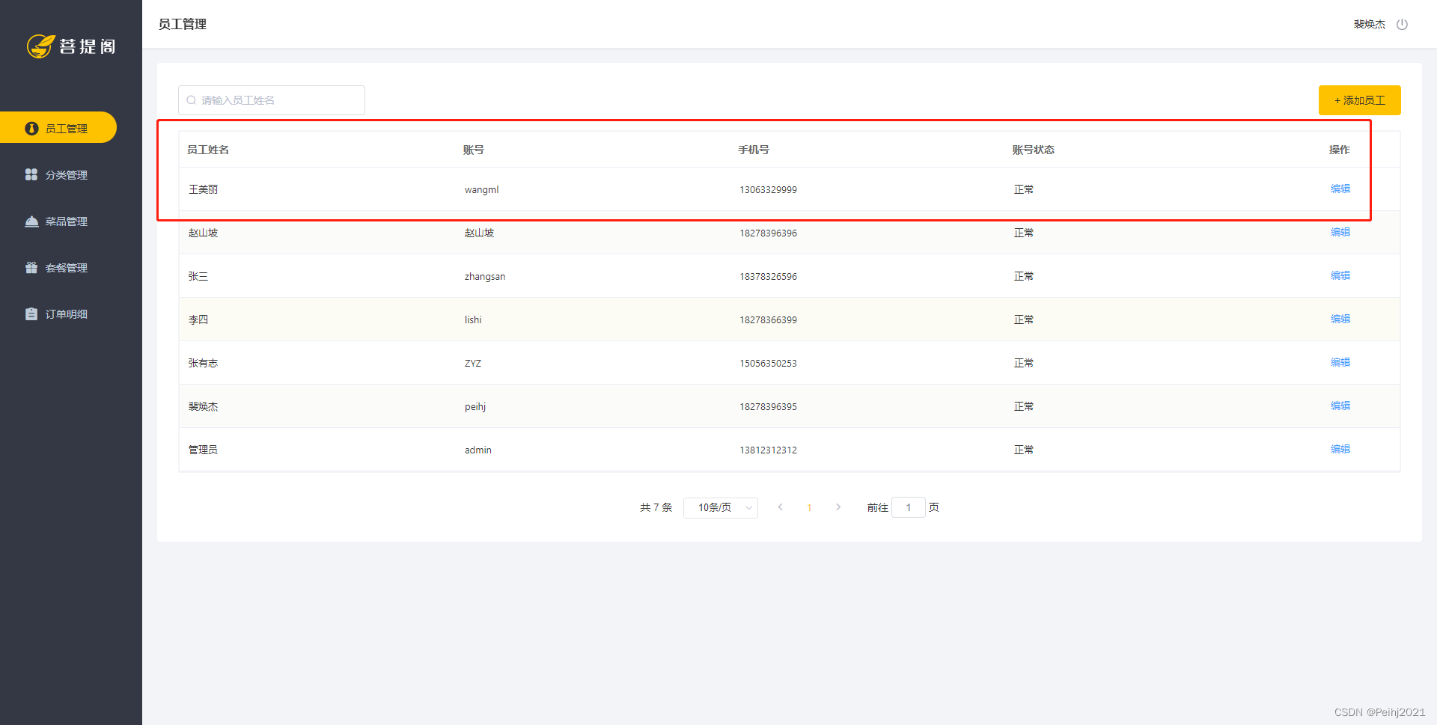The width and height of the screenshot is (1437, 725).
Task: Click the 订单明细 clipboard icon
Action: (x=31, y=314)
